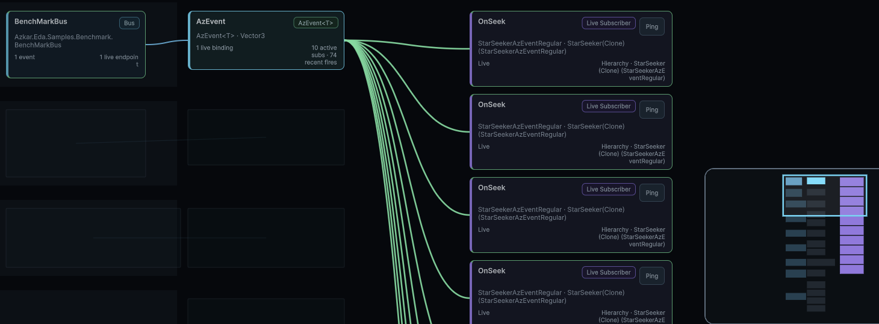The width and height of the screenshot is (879, 324).
Task: Click the '1 live endpoint' text on BenchMarkBus
Action: tap(119, 57)
